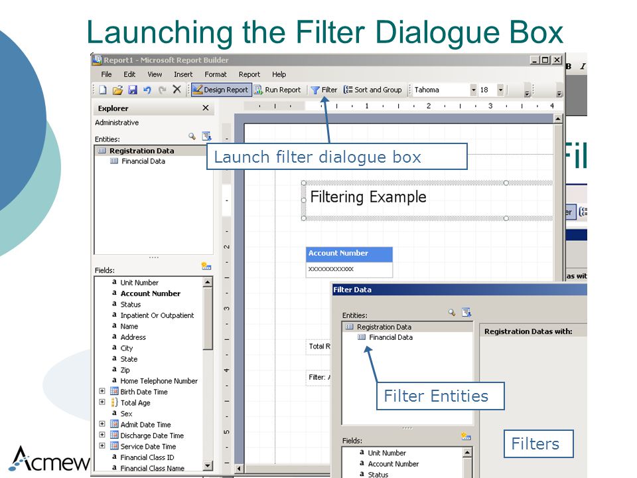The image size is (637, 478).
Task: Select Registration Data entity in Explorer
Action: click(142, 151)
